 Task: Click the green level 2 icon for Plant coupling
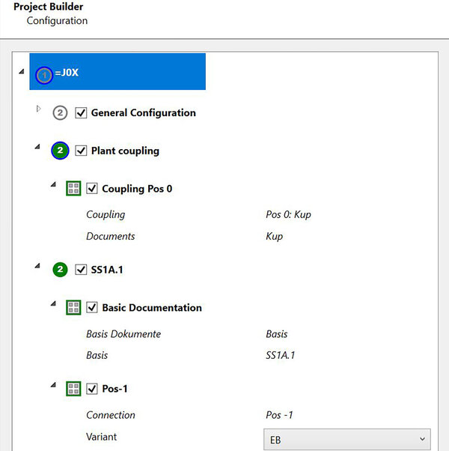pos(60,151)
